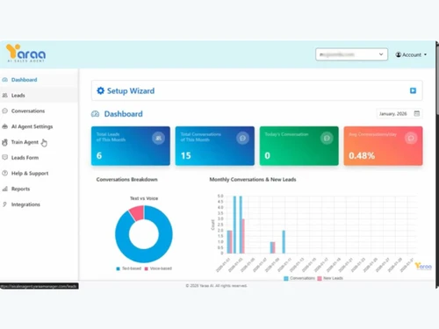This screenshot has height=329, width=439.
Task: Click the Yaraa AI Sales Agent logo
Action: pos(26,53)
